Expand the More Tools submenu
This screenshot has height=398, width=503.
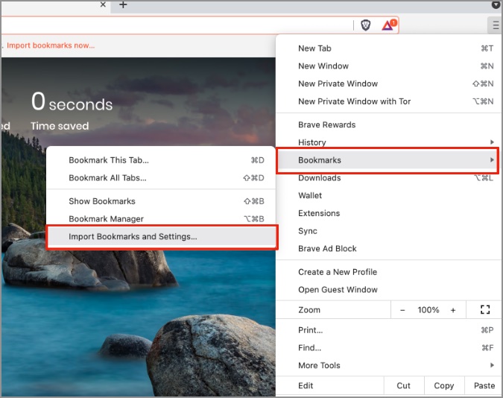tap(389, 365)
